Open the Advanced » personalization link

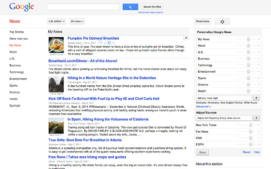click(x=203, y=106)
